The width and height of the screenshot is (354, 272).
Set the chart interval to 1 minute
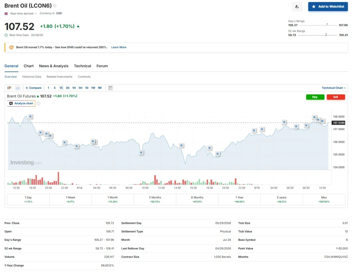coord(48,88)
